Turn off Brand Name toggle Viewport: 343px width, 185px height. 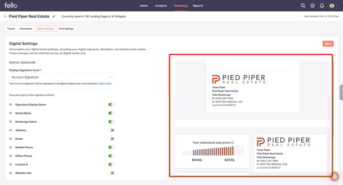point(111,113)
